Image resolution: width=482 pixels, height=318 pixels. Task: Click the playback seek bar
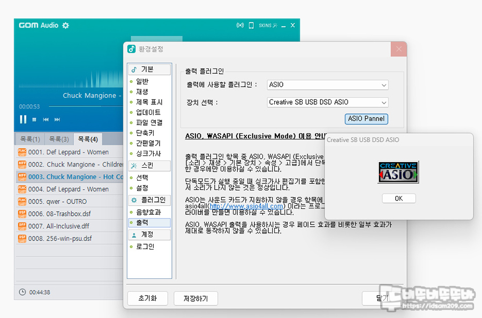tap(86, 106)
